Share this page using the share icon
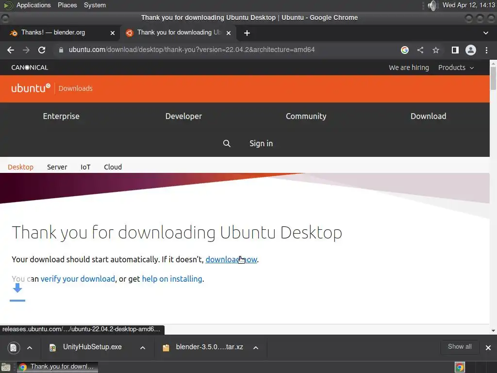 click(x=420, y=50)
